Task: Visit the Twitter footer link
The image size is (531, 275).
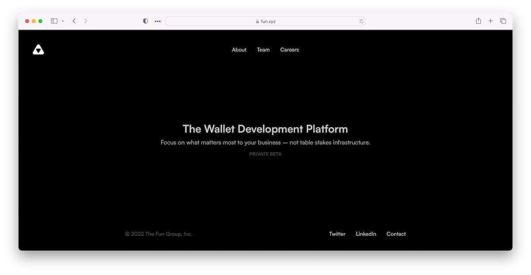Action: [x=337, y=234]
